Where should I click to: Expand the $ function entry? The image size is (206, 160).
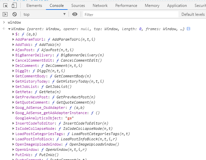[13, 34]
